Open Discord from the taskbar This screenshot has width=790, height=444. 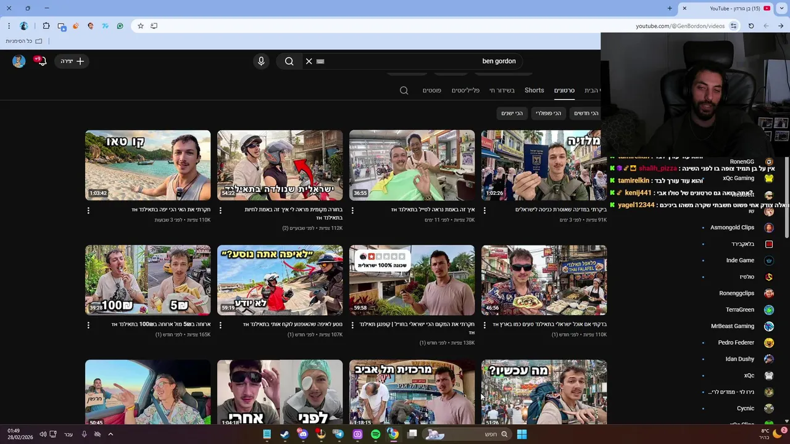tap(302, 434)
